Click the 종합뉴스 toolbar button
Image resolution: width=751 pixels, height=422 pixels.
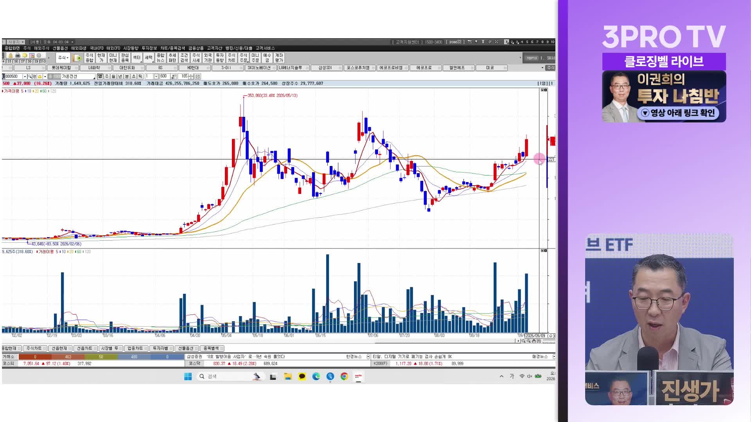coord(160,58)
